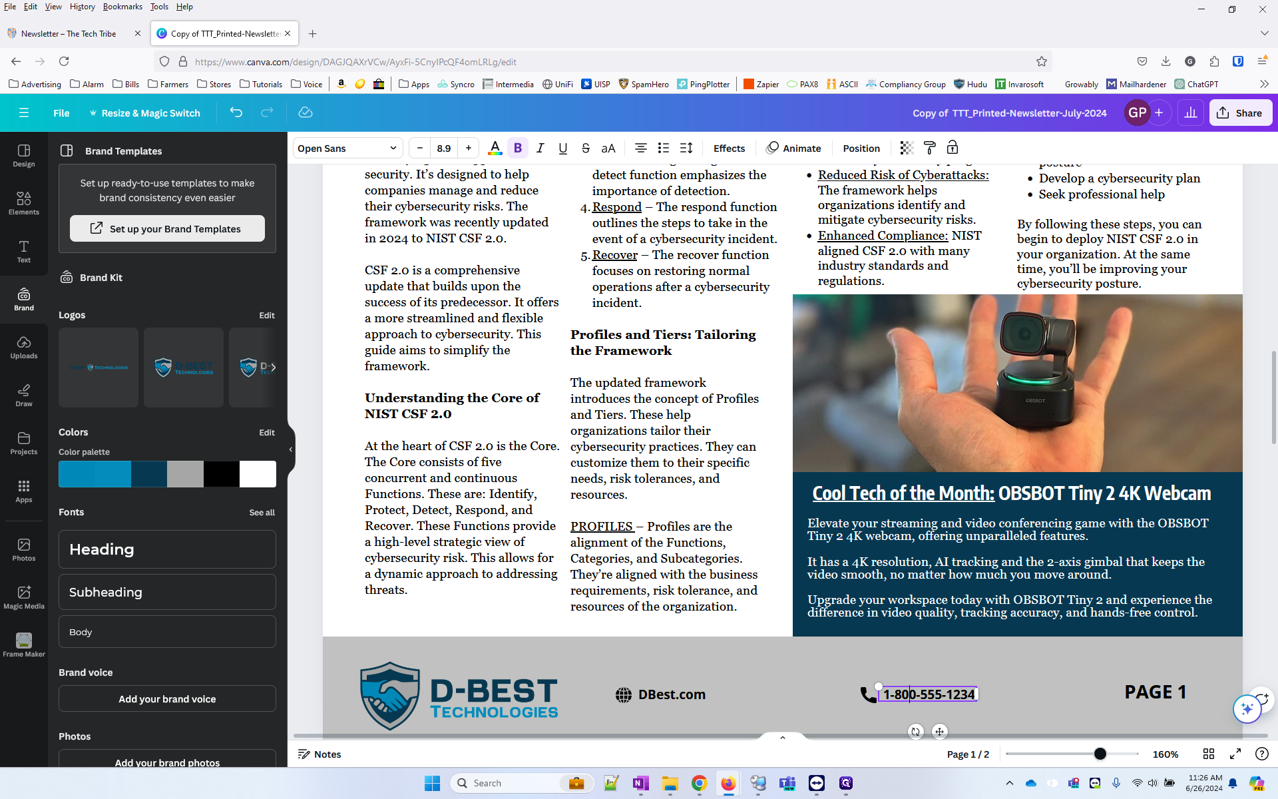
Task: Show pages using the up chevron
Action: [783, 737]
